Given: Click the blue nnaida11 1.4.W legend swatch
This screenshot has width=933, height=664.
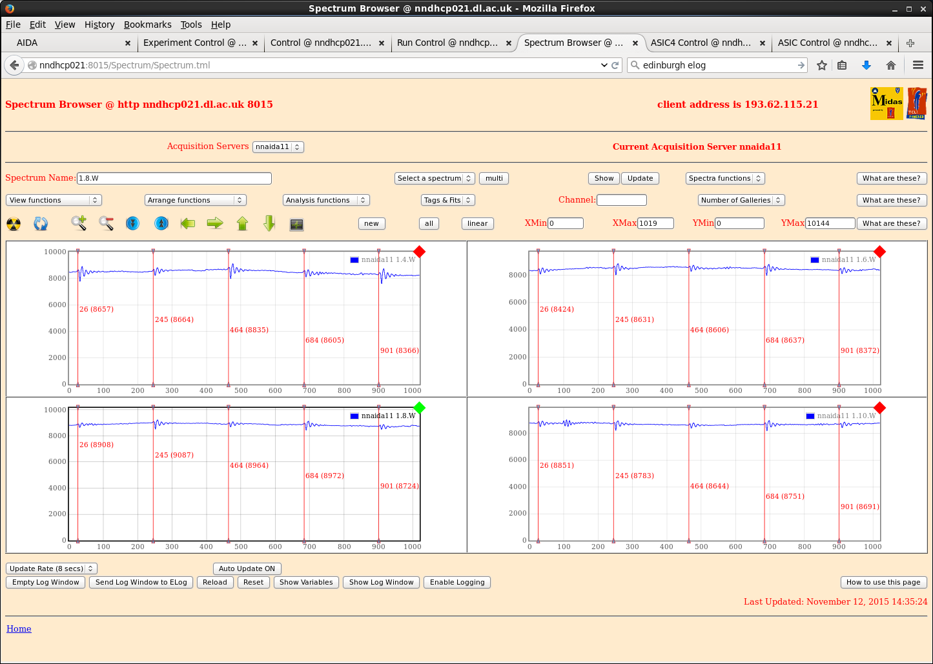Looking at the screenshot, I should point(354,260).
